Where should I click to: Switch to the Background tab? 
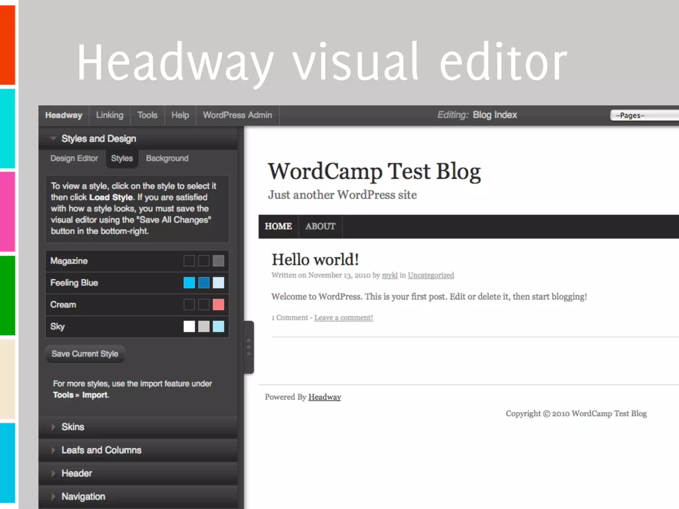coord(167,158)
